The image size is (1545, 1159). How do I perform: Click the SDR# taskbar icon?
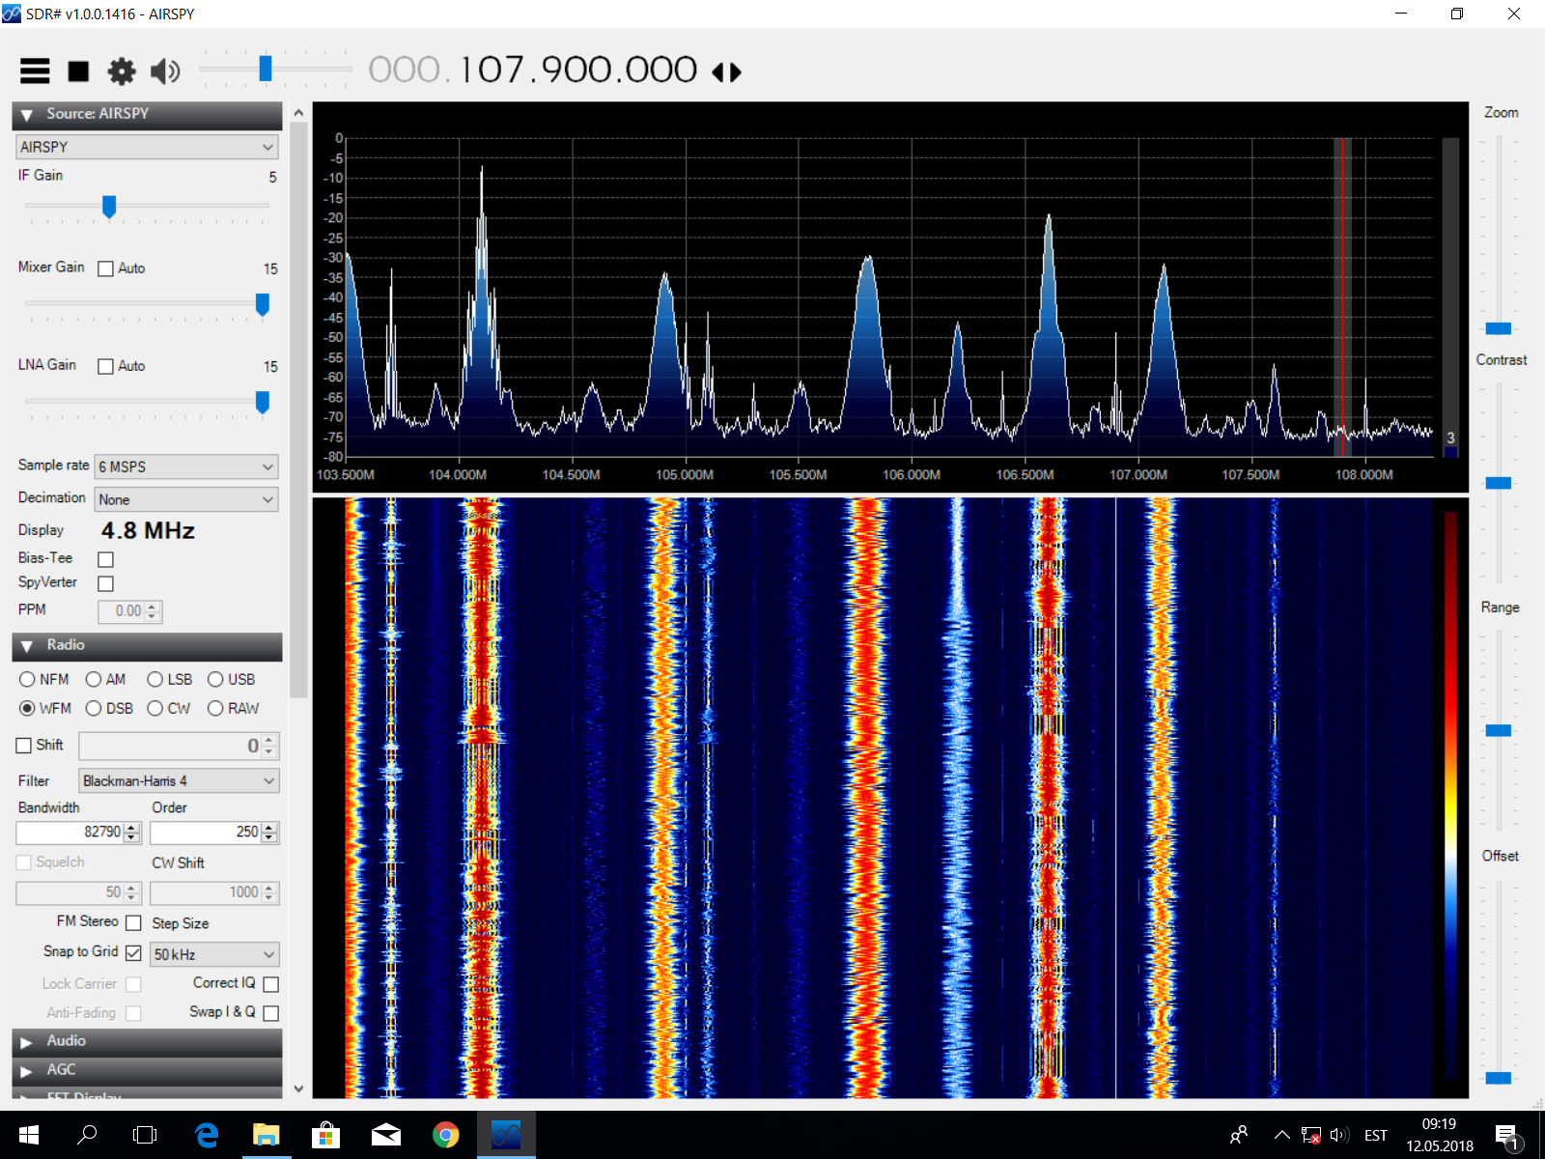(x=506, y=1135)
